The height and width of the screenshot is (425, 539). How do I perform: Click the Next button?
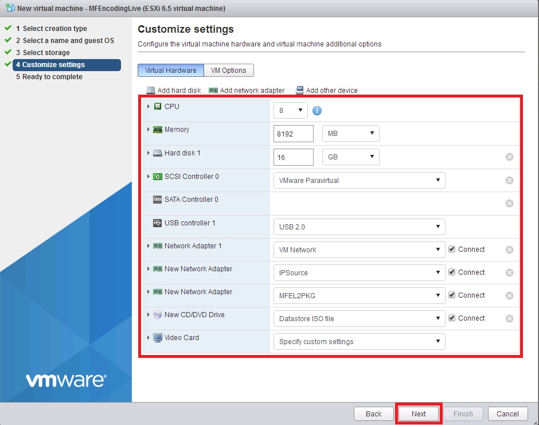pos(419,414)
